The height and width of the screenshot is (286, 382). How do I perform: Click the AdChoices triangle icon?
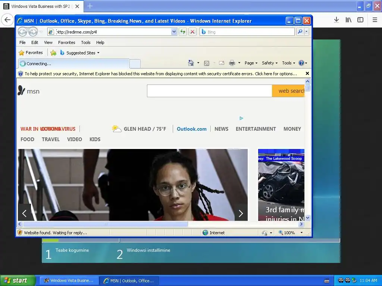point(241,118)
